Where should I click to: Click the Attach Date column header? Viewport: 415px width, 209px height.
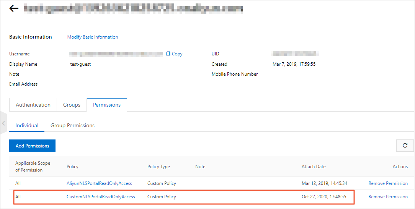click(x=314, y=167)
